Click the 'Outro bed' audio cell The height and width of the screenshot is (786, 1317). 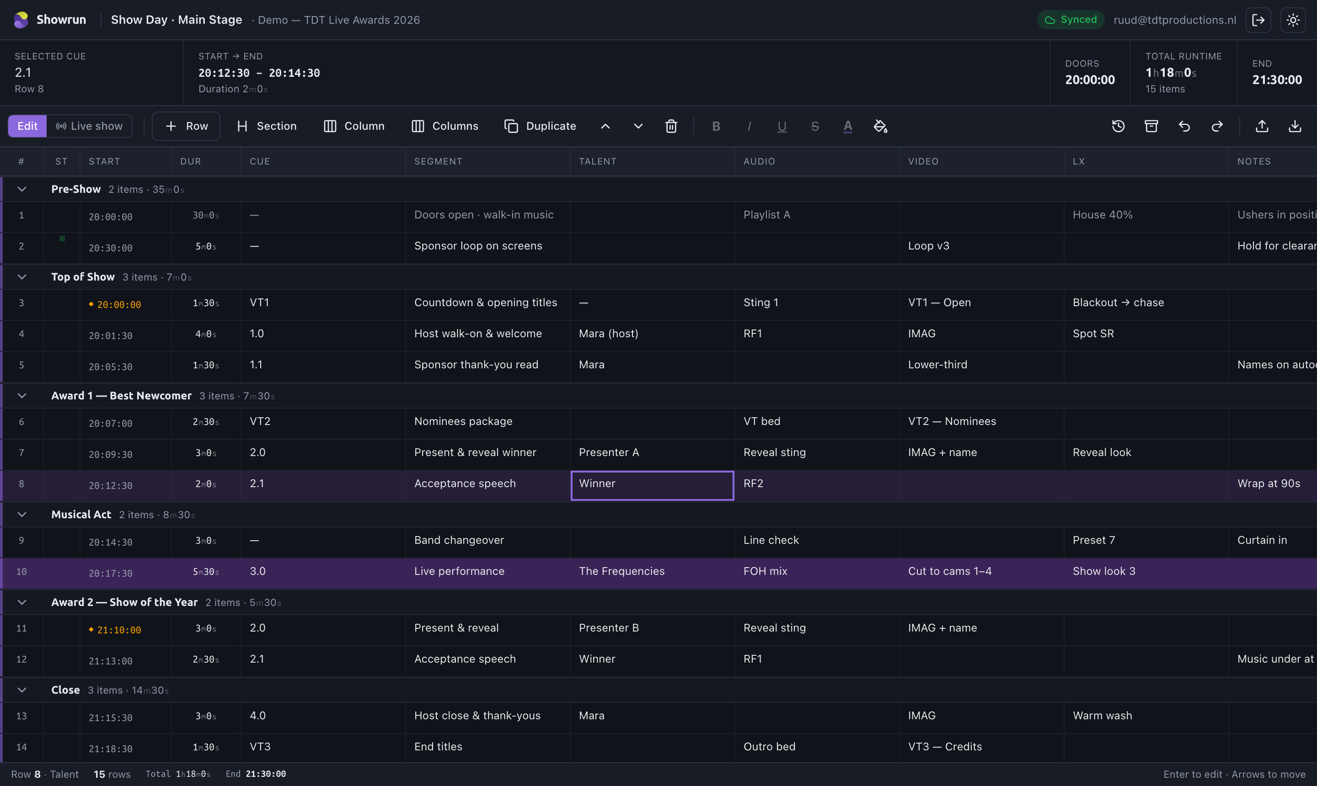[x=817, y=749]
